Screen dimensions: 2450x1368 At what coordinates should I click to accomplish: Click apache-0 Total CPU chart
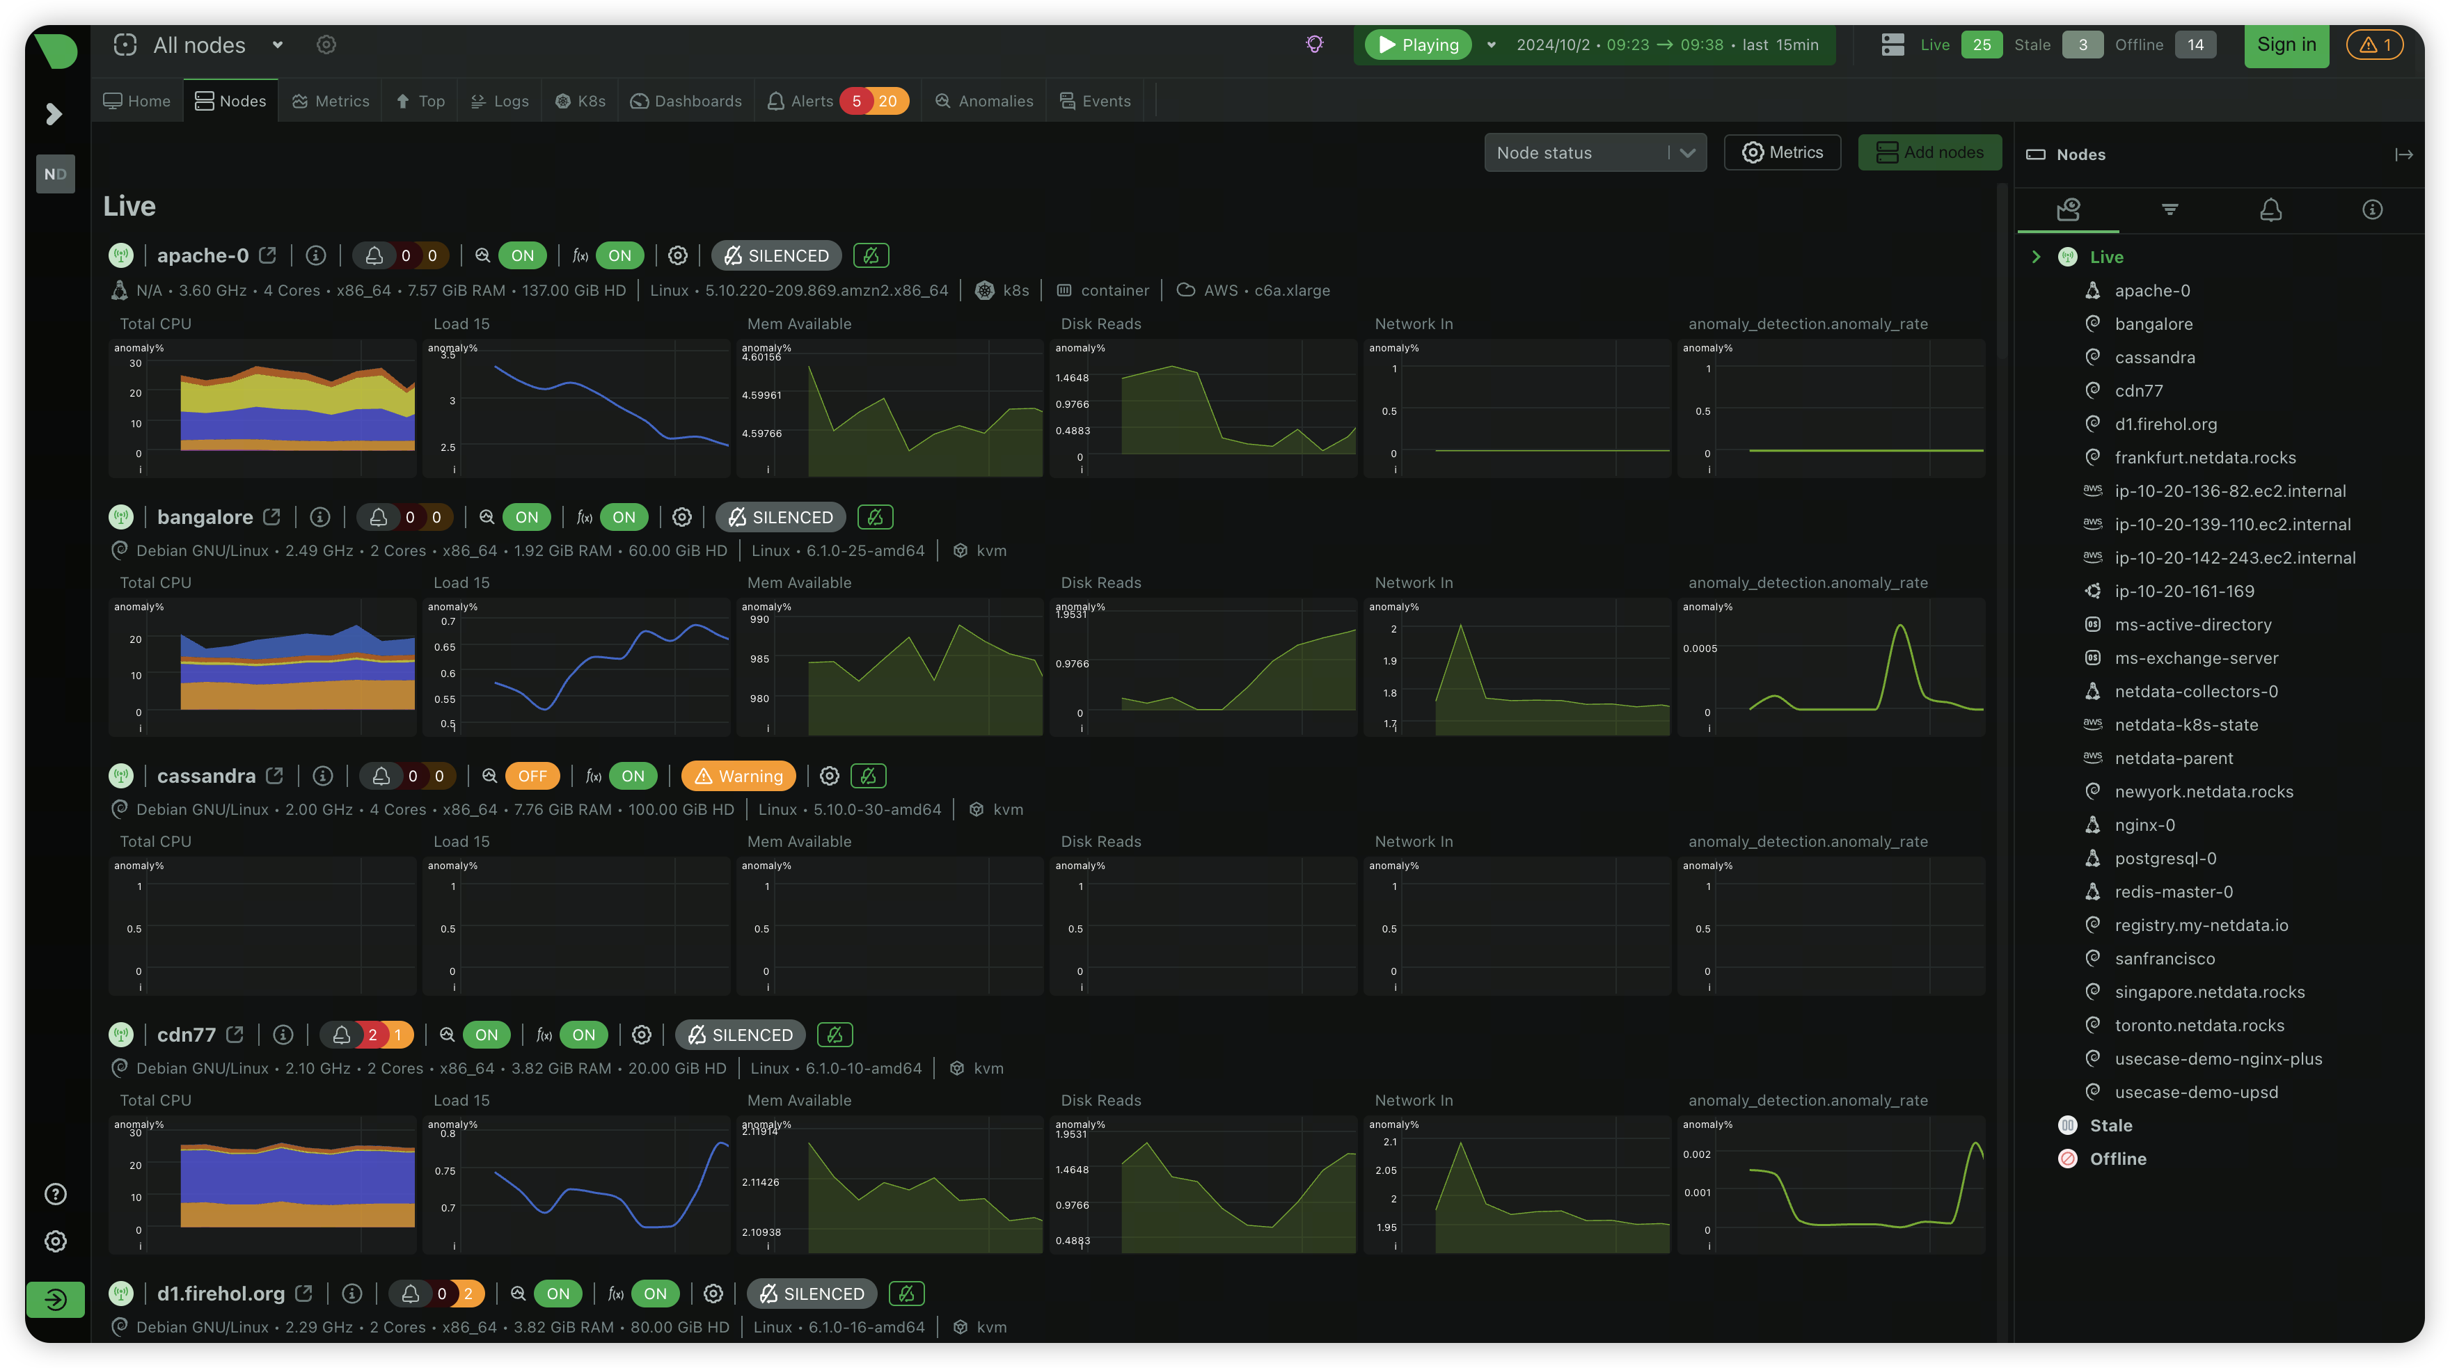264,408
